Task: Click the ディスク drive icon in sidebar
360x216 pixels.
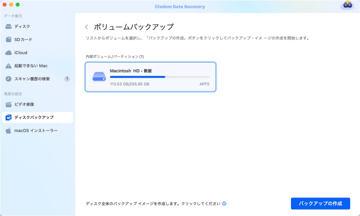Action: (x=8, y=26)
